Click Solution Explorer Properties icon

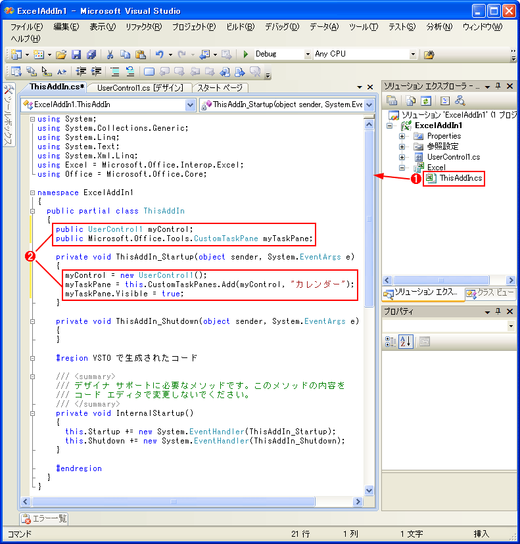point(392,101)
